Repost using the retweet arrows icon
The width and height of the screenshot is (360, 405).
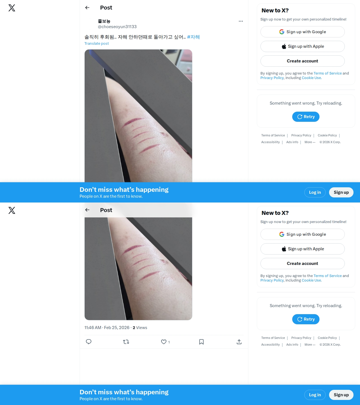126,342
